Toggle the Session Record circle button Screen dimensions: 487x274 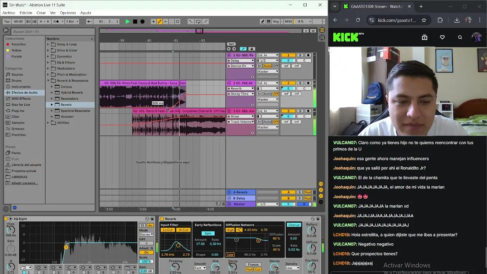[178, 22]
